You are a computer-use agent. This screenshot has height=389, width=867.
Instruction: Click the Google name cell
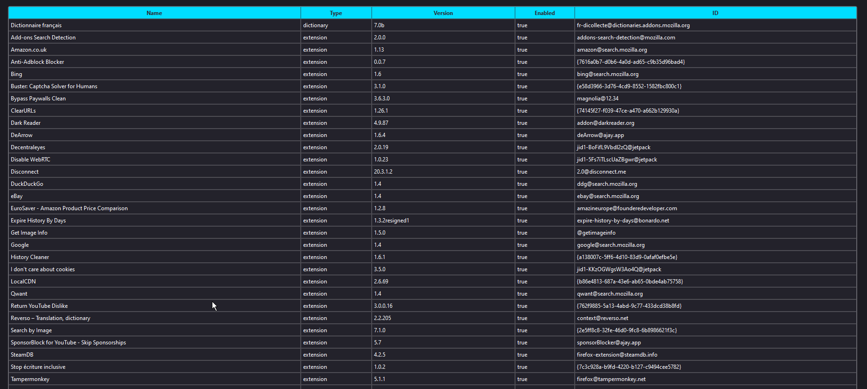tap(154, 245)
